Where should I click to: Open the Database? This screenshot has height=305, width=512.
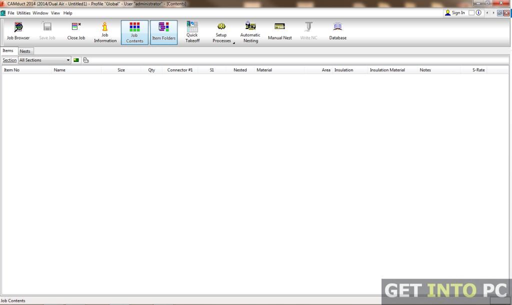pos(337,32)
